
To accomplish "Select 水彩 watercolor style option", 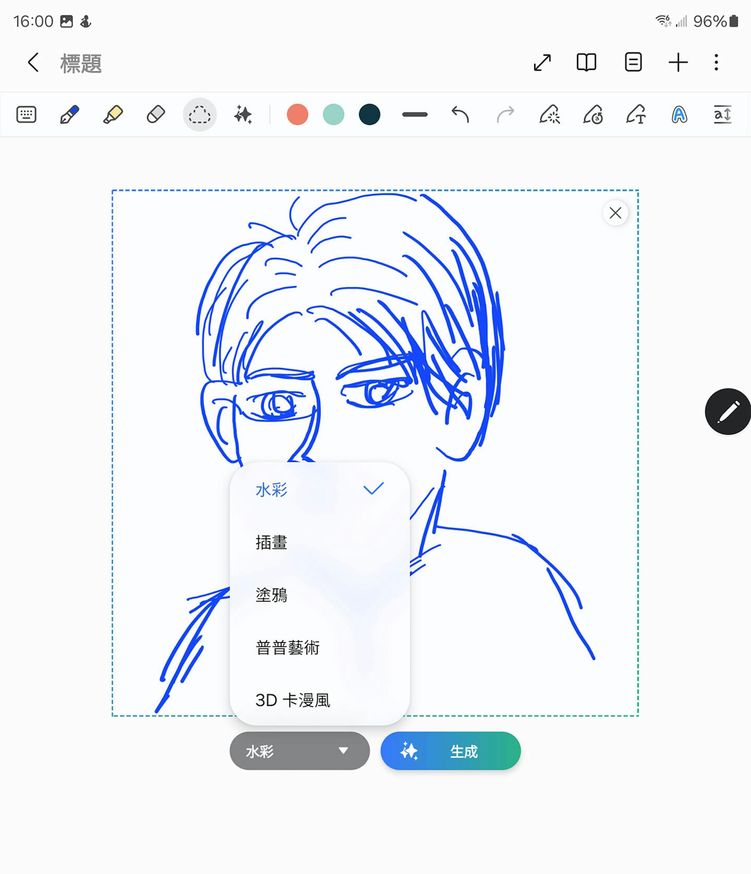I will coord(319,490).
